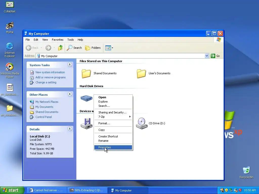Click the yellow shield tray icon
Screen dimensions: 259x194
pos(226,190)
